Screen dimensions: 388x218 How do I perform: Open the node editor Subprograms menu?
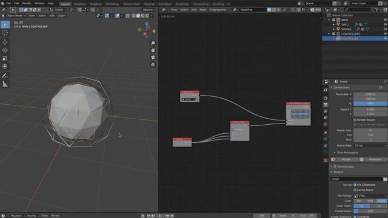[x=218, y=10]
